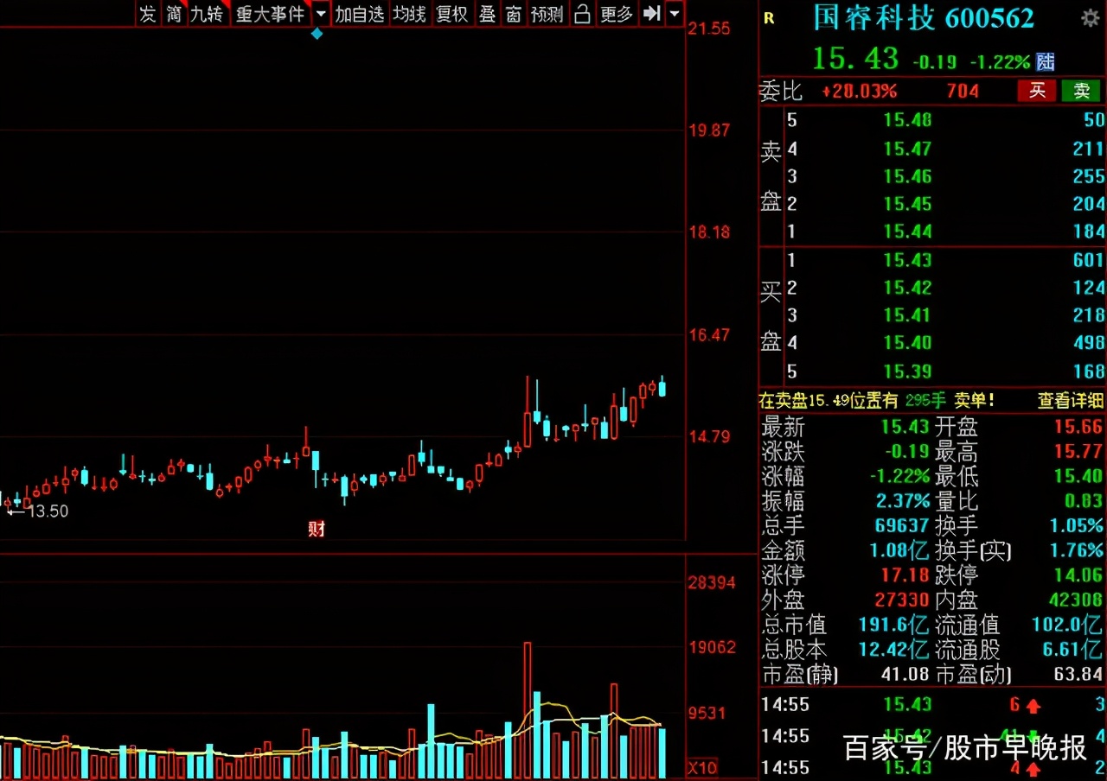Click the 总市值 market cap 191.6亿
This screenshot has height=781, width=1107.
coord(894,625)
